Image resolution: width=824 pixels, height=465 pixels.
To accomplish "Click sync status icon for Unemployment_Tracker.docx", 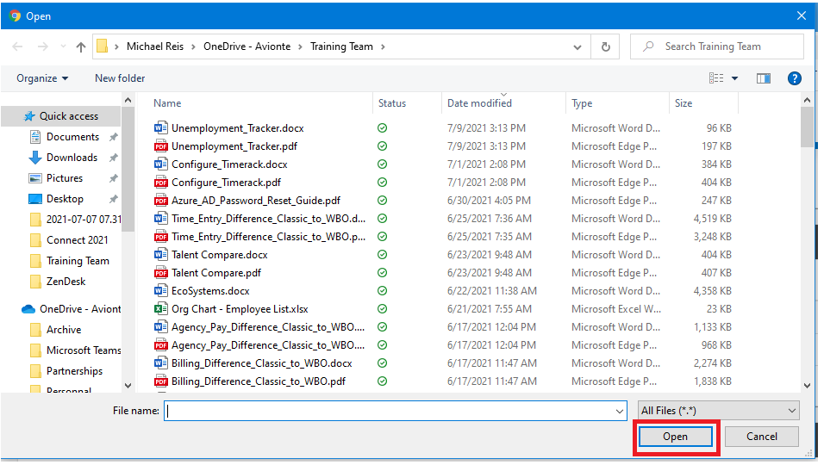I will pyautogui.click(x=383, y=128).
